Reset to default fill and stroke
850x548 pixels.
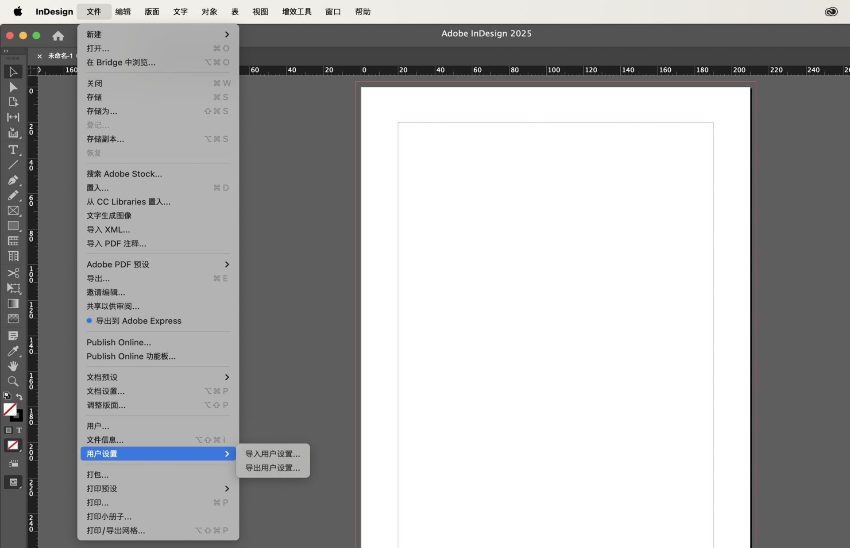pos(7,395)
